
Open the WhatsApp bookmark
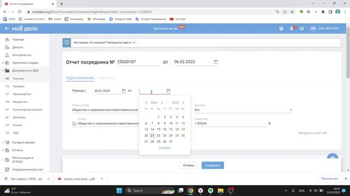click(x=96, y=19)
